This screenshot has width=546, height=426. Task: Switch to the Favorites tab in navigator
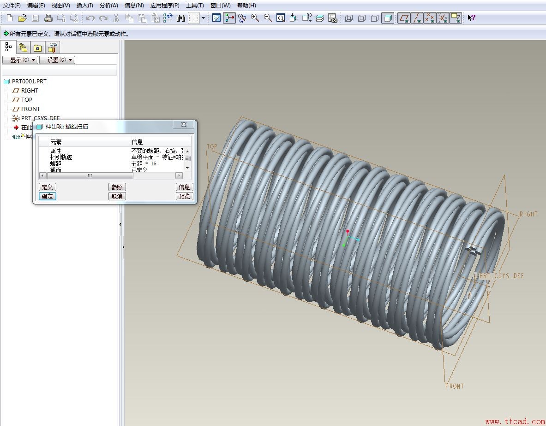[x=37, y=47]
